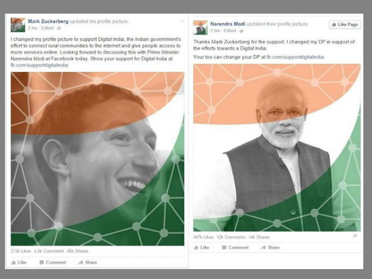Click Share under Narendra Modi's post
Viewport: 372px width, 279px height.
click(270, 247)
